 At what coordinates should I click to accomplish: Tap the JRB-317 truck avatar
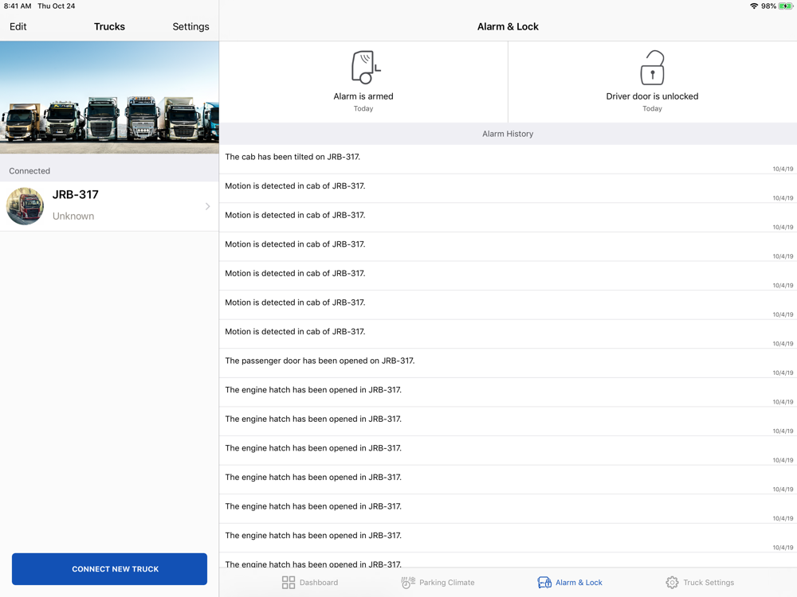point(26,206)
